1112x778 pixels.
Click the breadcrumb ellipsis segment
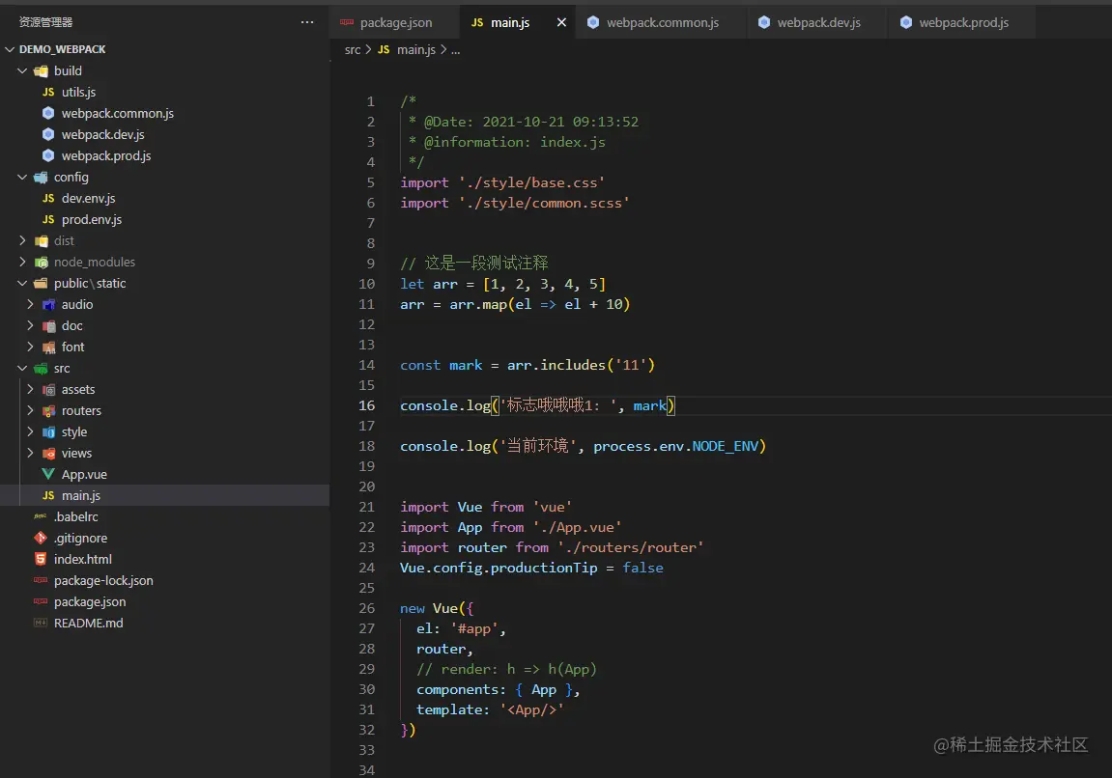[455, 50]
